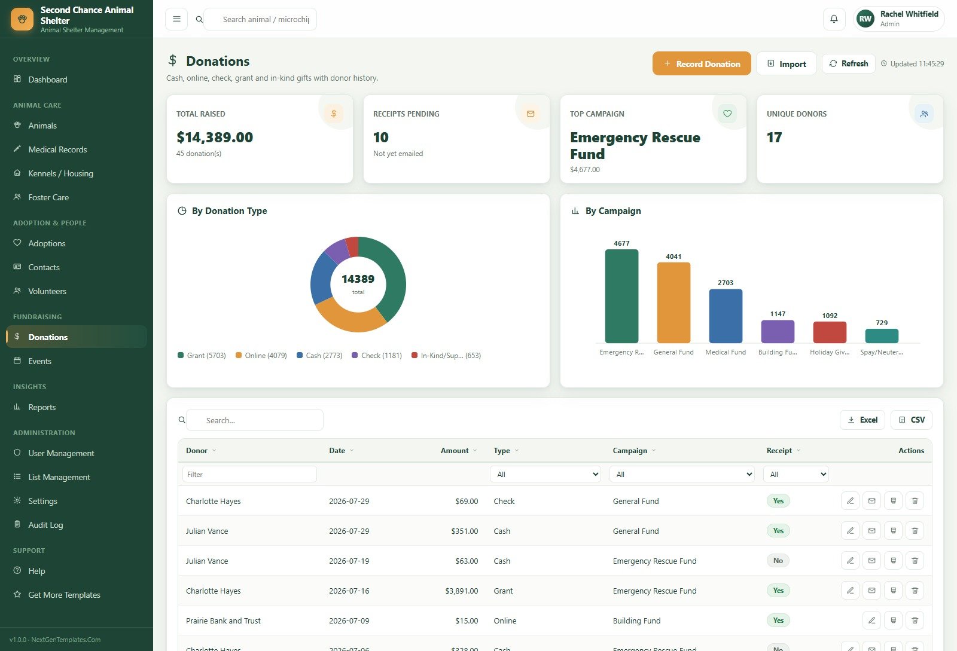Print receipt for Charlotte Hayes $3,891.00 grant
Image resolution: width=957 pixels, height=651 pixels.
pyautogui.click(x=893, y=591)
